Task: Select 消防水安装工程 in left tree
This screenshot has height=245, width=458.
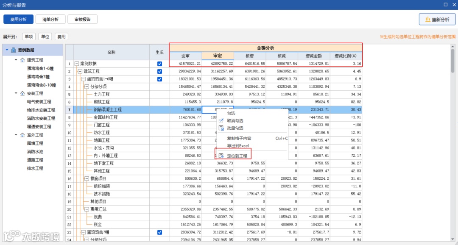Action: coord(41,118)
